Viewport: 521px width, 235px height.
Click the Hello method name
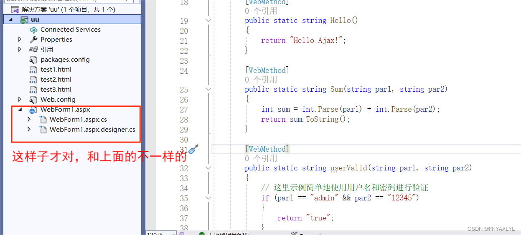pyautogui.click(x=341, y=20)
